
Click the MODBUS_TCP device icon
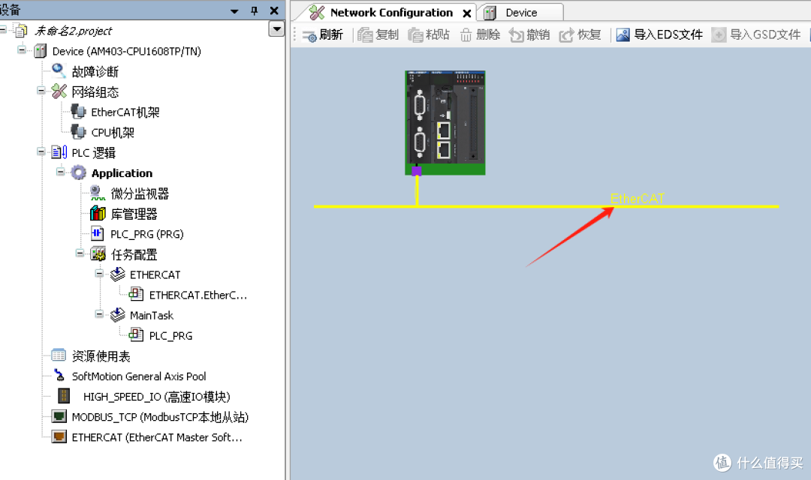pyautogui.click(x=59, y=416)
